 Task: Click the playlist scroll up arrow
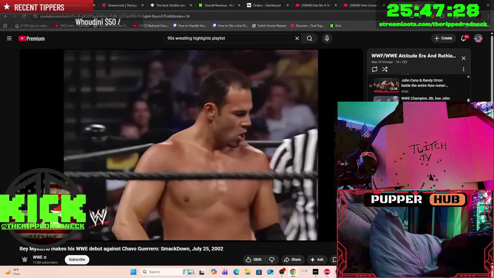[x=468, y=77]
